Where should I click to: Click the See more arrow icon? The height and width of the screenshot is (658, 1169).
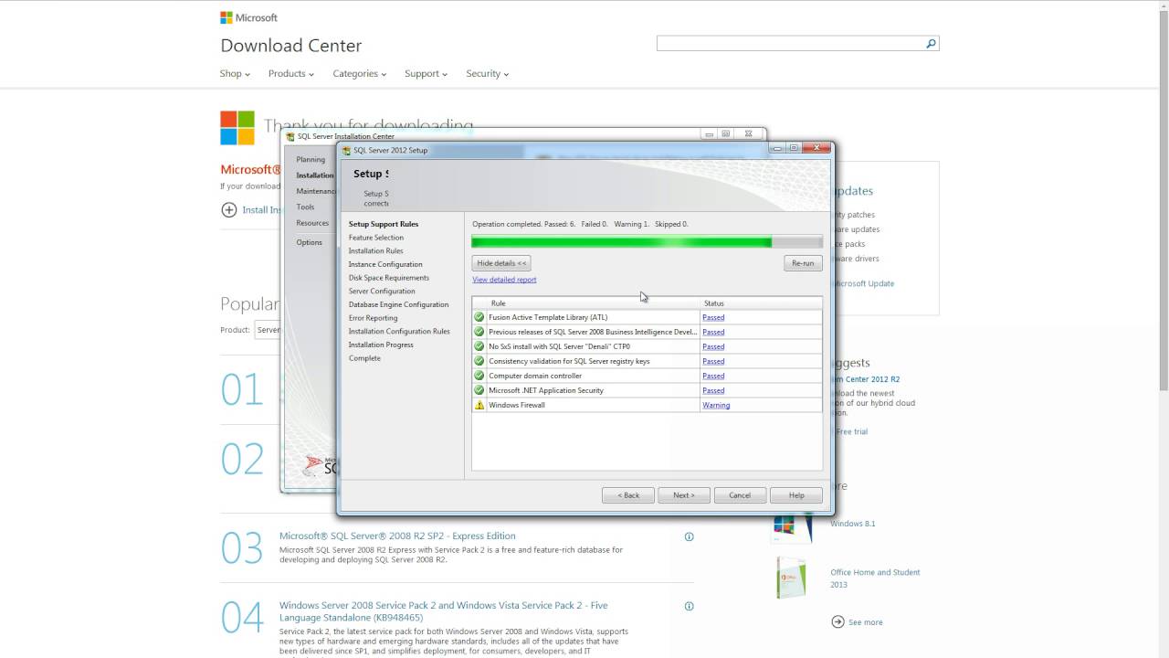click(x=837, y=621)
